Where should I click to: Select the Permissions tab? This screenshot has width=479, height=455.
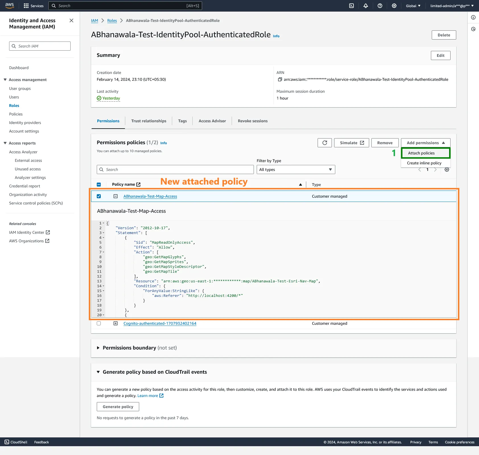[x=108, y=121]
